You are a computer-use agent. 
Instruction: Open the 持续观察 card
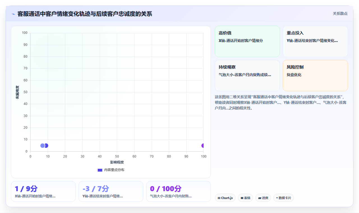click(247, 76)
